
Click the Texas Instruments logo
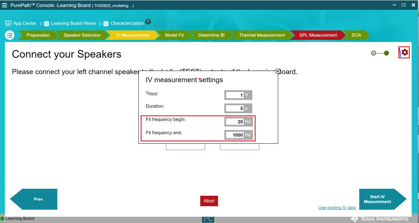(380, 219)
